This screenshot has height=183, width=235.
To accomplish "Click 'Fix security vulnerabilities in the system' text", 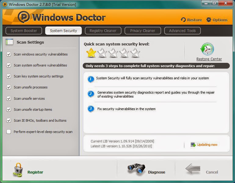I will (x=126, y=109).
